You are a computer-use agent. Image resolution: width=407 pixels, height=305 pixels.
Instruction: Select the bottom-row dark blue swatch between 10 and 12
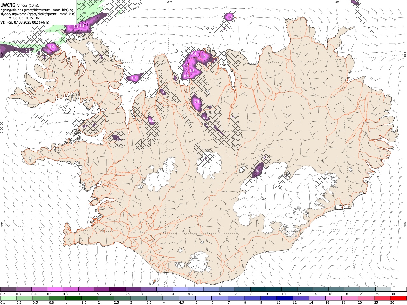click(x=285, y=298)
